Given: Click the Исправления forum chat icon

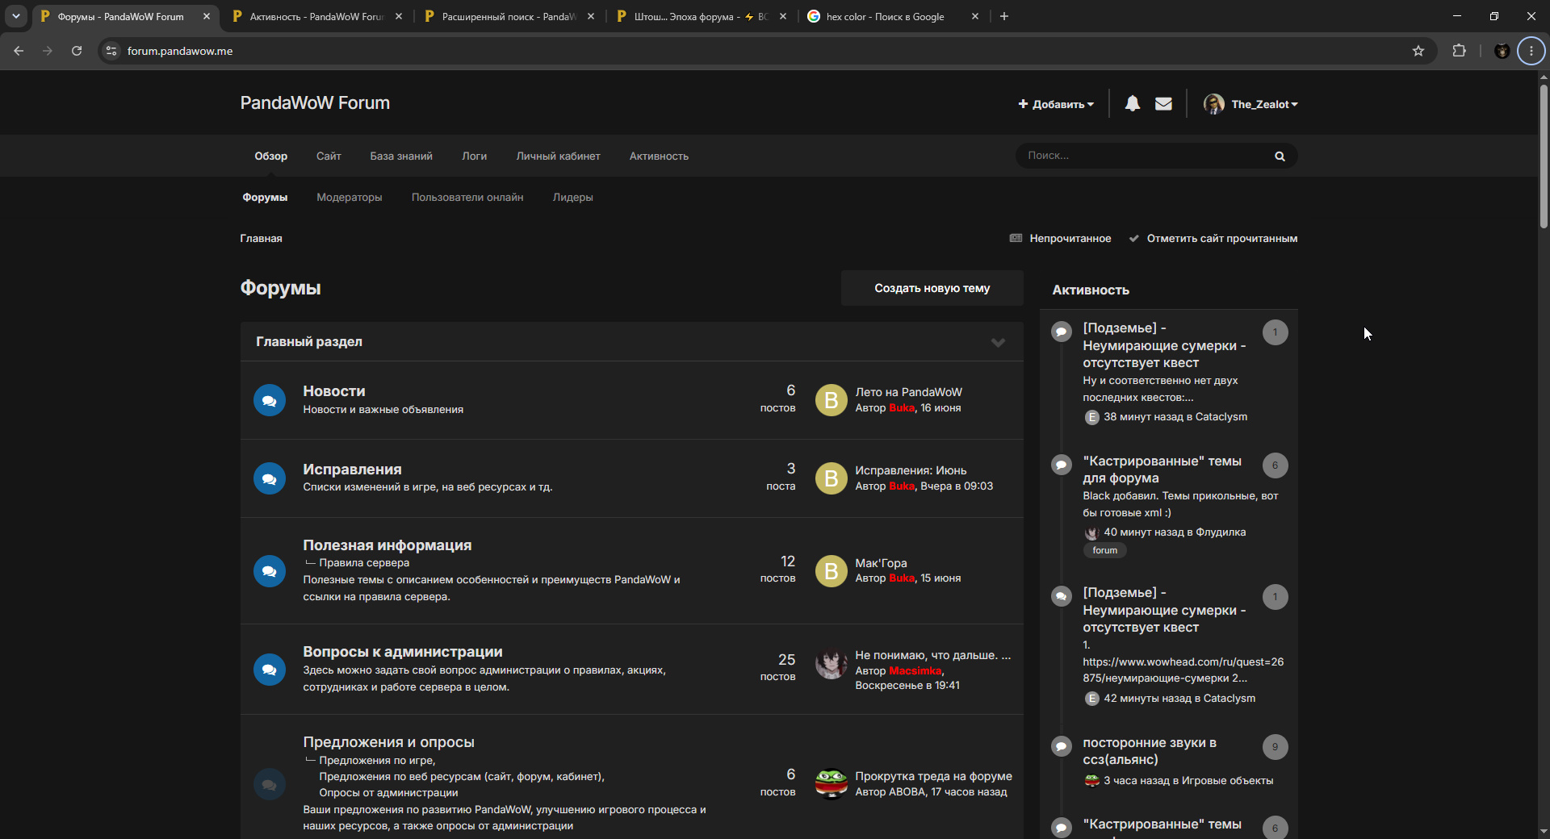Looking at the screenshot, I should coord(270,478).
